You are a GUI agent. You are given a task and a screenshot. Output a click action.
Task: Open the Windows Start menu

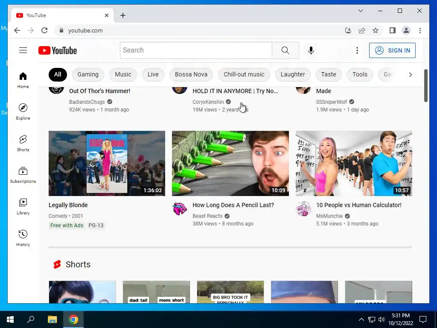click(10, 319)
